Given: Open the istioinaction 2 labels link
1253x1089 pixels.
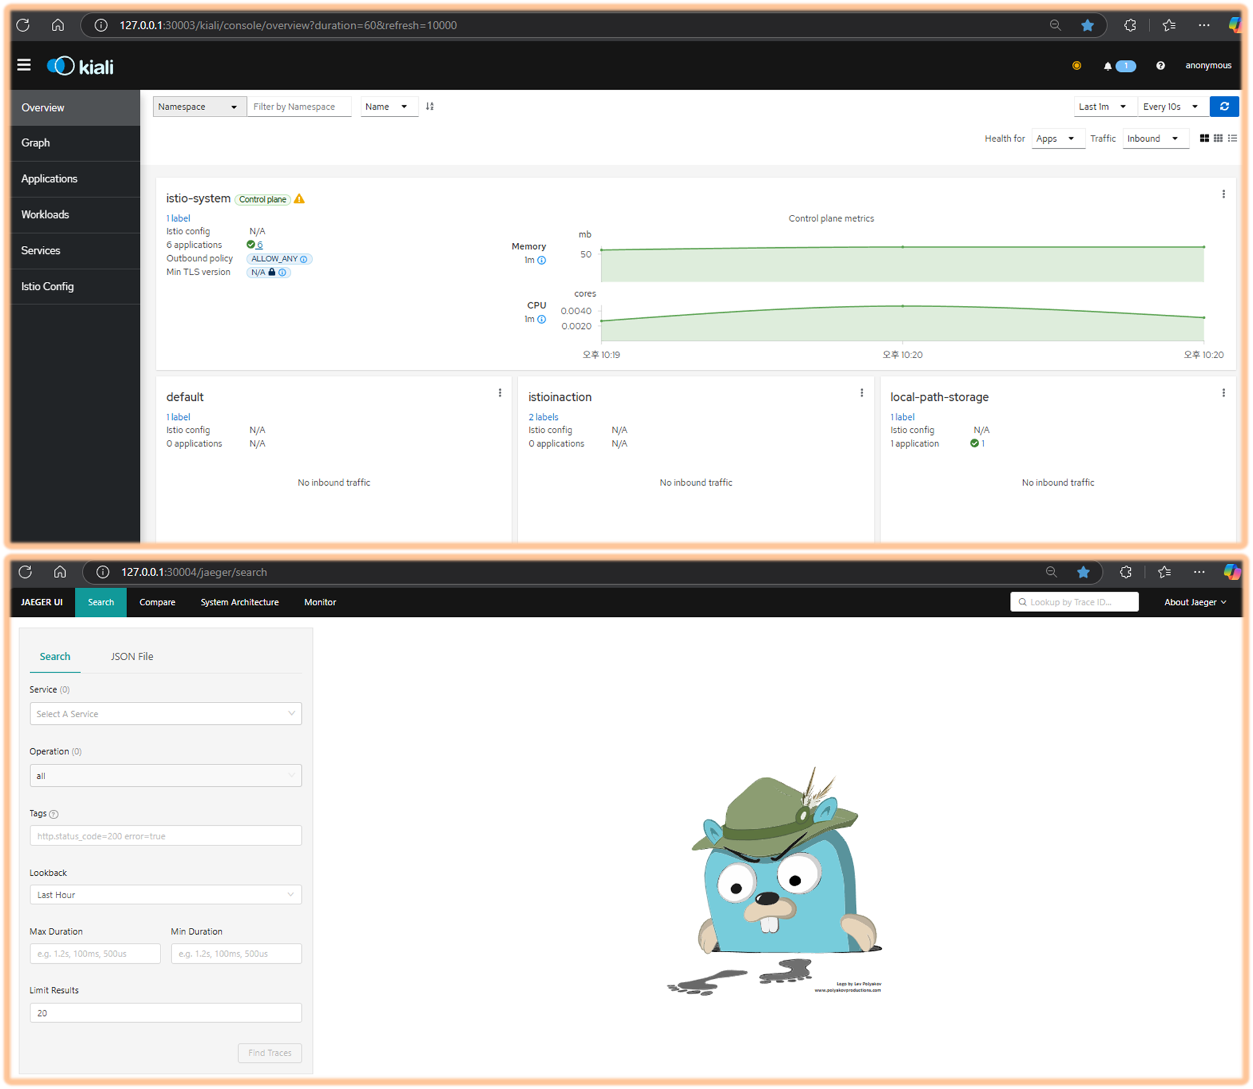Looking at the screenshot, I should point(543,417).
